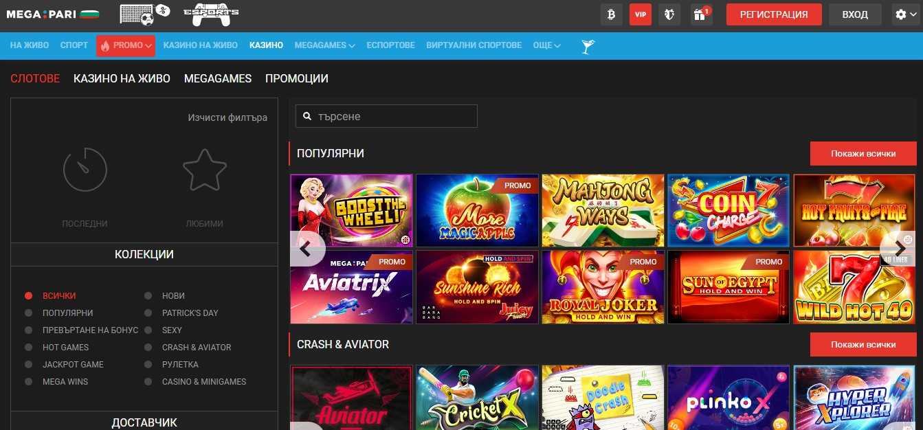The height and width of the screenshot is (430, 923).
Task: Open the ПОСЛЕДНИ recent games clock icon
Action: click(x=85, y=170)
